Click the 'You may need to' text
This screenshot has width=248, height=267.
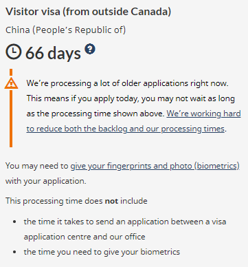(37, 166)
